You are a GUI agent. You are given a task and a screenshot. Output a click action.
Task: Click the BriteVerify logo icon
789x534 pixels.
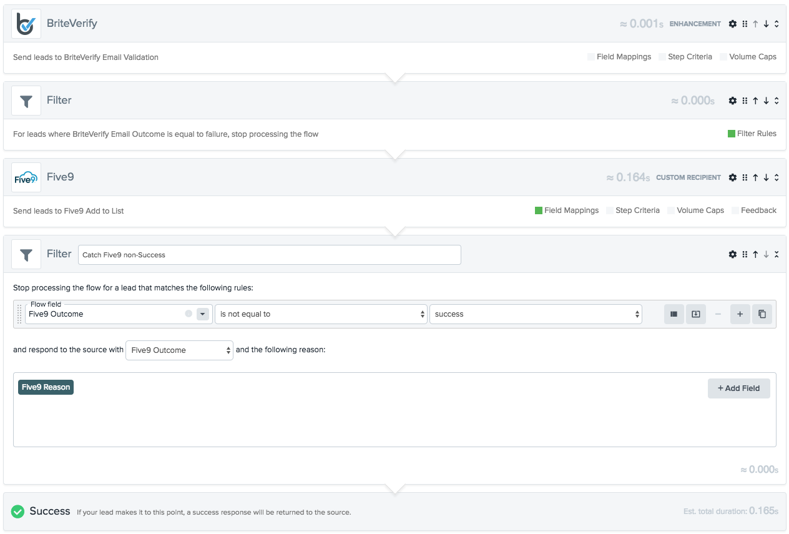[x=26, y=24]
